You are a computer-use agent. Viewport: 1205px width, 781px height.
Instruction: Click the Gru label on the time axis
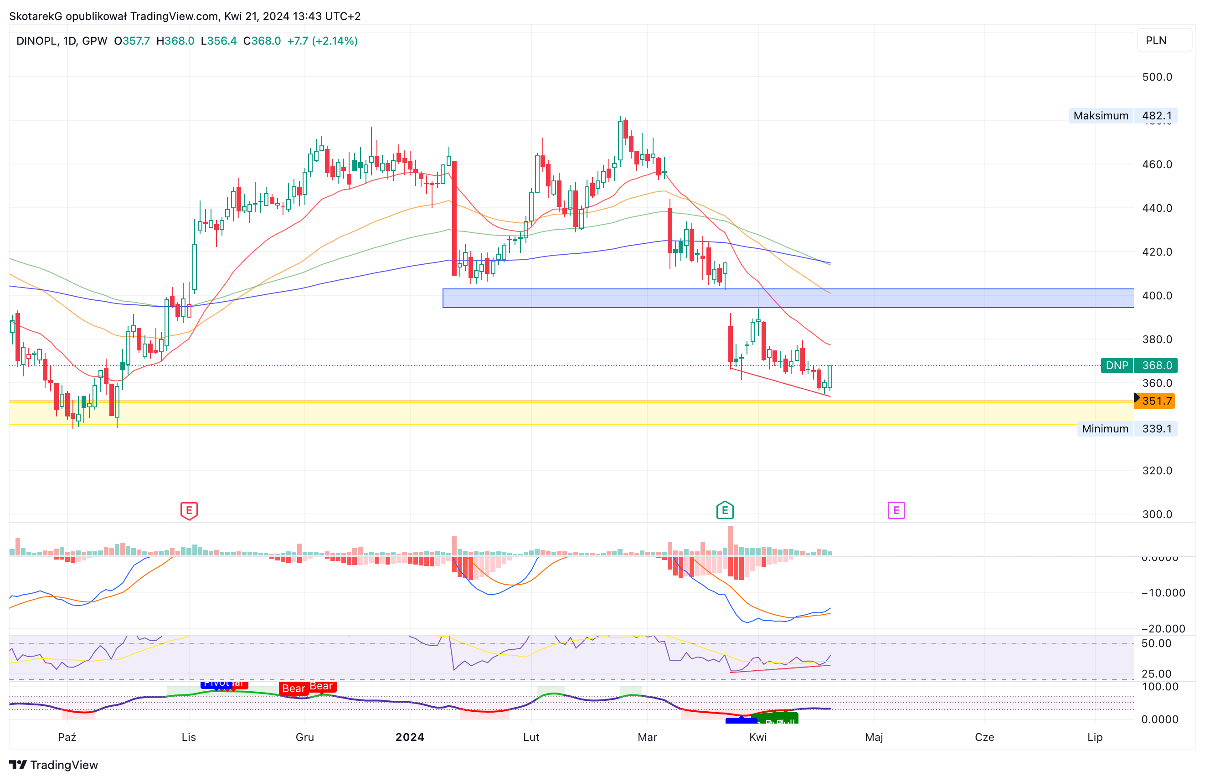(x=305, y=737)
